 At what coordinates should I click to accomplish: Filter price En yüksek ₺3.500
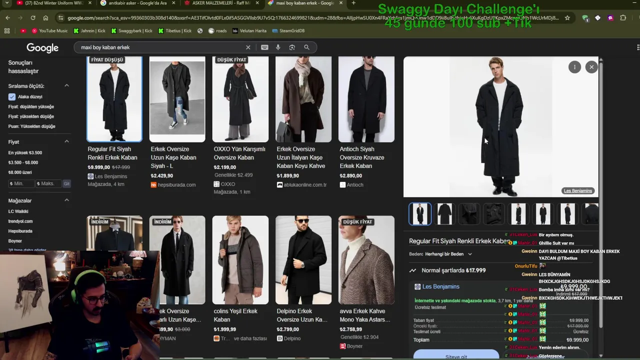(x=25, y=152)
